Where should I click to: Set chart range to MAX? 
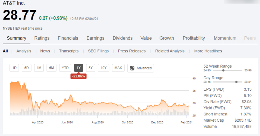click(118, 68)
